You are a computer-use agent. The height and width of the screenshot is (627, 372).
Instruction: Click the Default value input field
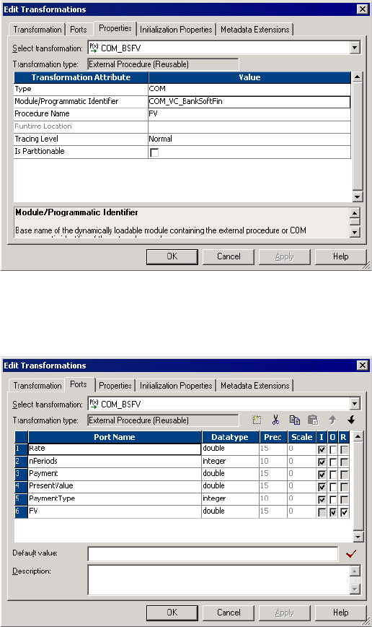coord(213,554)
